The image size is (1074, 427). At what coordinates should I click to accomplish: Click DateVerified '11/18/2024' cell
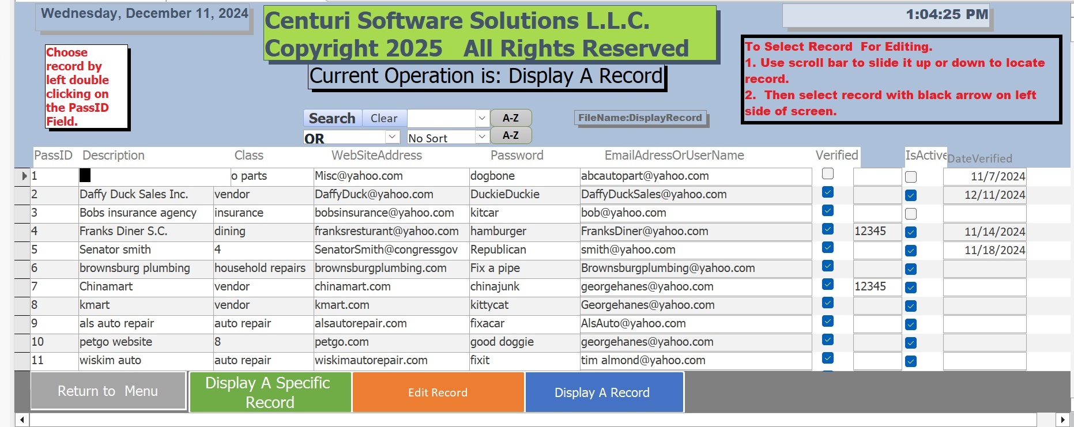pos(985,250)
